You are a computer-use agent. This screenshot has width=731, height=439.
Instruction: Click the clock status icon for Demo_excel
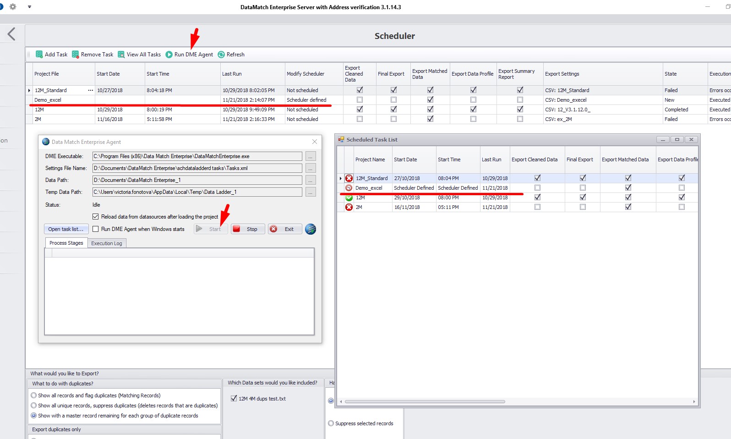pos(349,188)
